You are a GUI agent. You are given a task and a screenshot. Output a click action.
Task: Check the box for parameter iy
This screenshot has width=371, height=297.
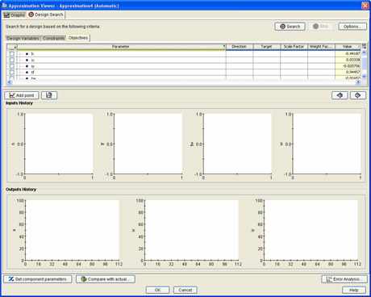pos(12,66)
